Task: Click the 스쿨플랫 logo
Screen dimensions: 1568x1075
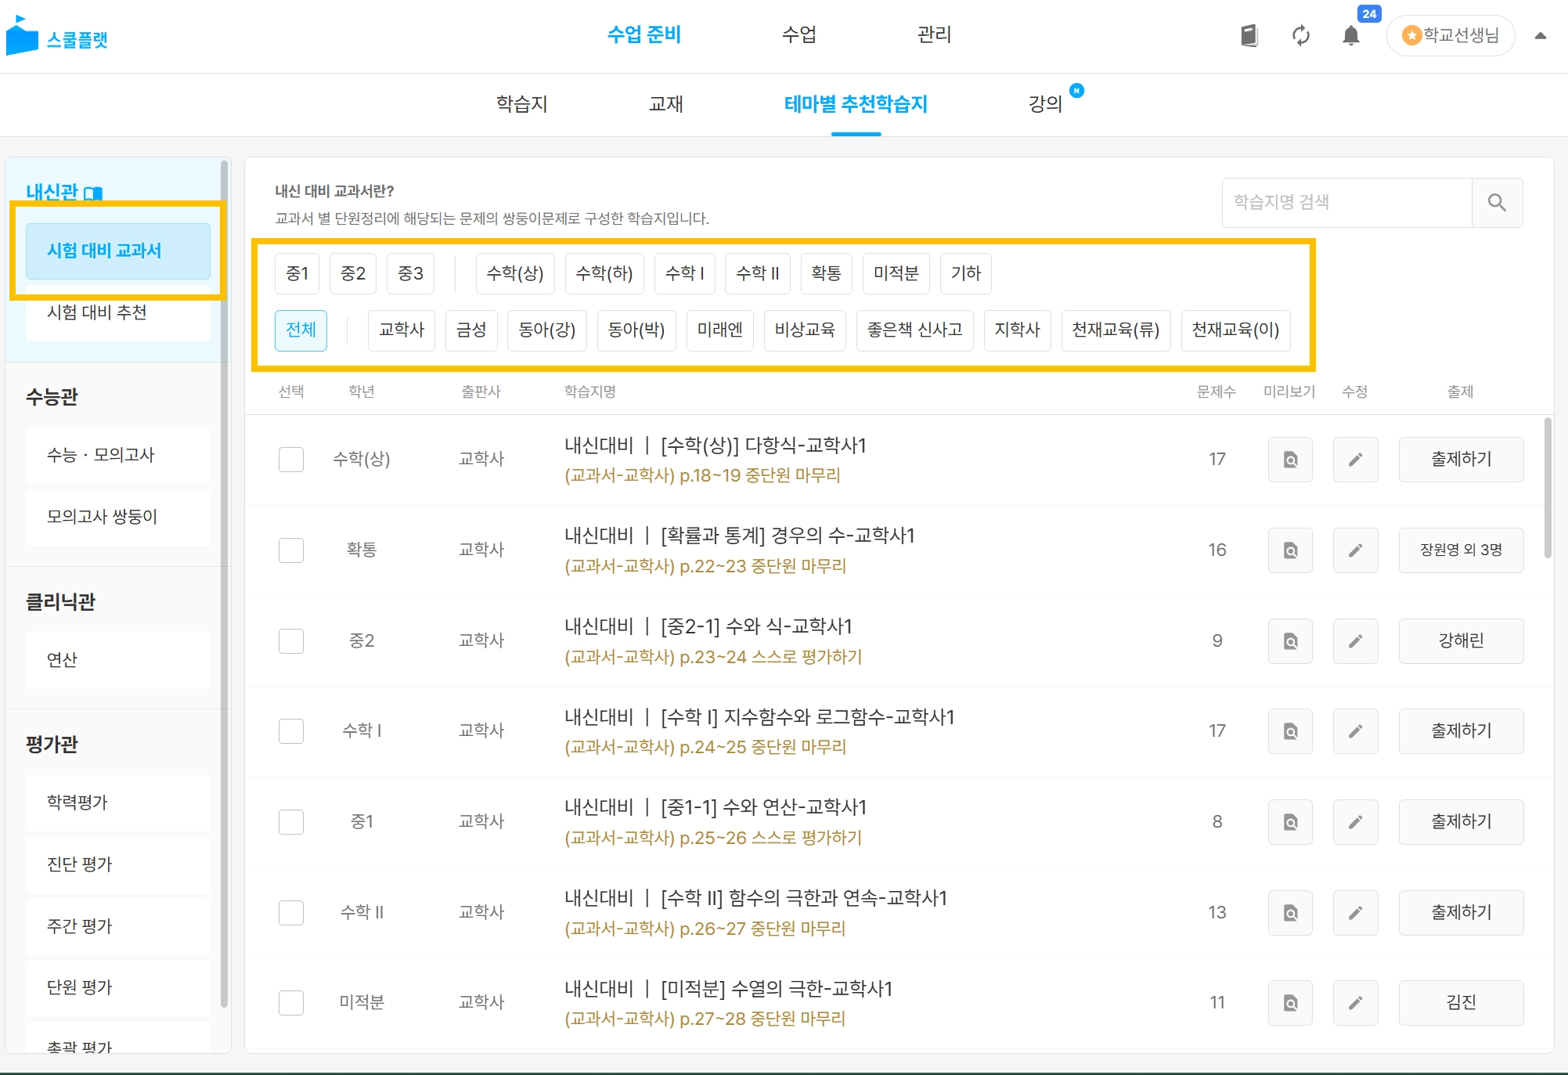Action: tap(56, 37)
